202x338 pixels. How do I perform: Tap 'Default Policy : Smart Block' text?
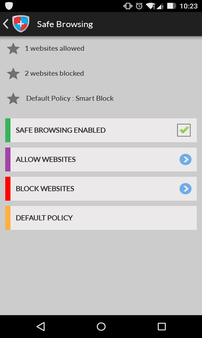coord(70,98)
